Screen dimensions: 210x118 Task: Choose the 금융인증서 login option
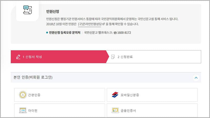click(x=152, y=110)
